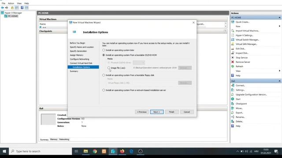The image size is (282, 158).
Task: Click the Hyper-V Manager tree icon
Action: point(2,13)
